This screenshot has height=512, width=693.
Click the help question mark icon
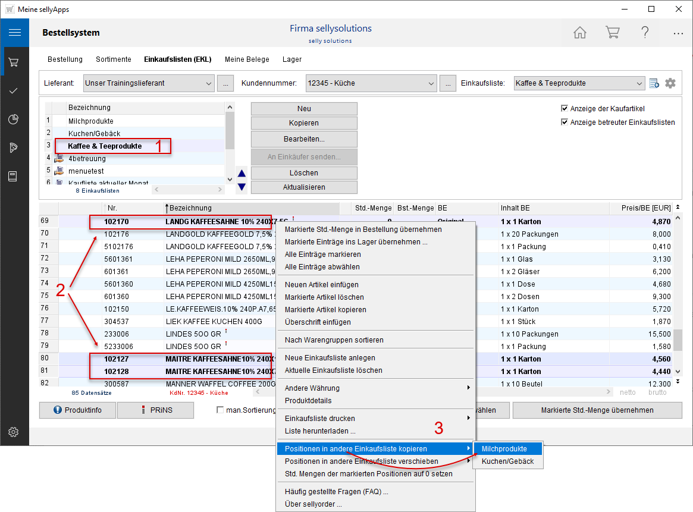click(x=645, y=33)
